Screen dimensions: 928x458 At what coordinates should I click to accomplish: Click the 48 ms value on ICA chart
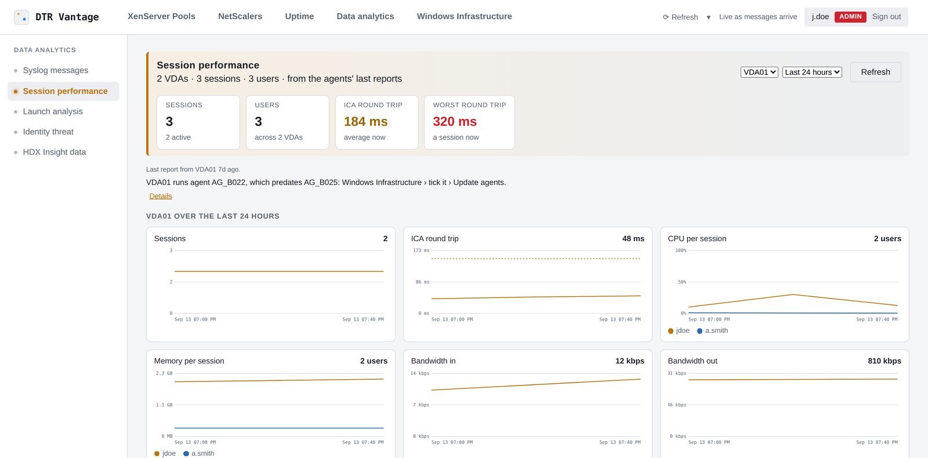633,238
